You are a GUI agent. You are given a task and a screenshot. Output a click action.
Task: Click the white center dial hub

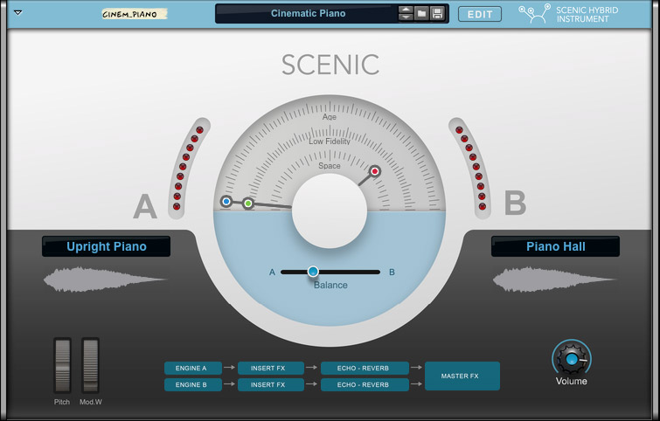pos(330,210)
